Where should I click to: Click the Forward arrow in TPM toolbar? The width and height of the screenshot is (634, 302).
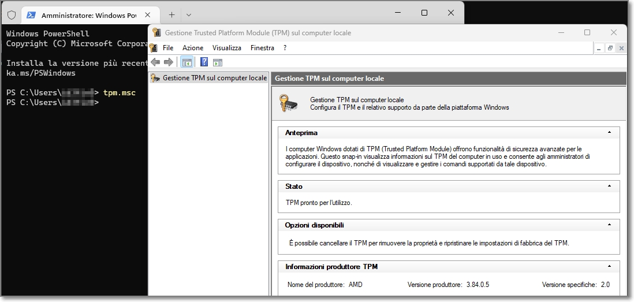(x=168, y=62)
